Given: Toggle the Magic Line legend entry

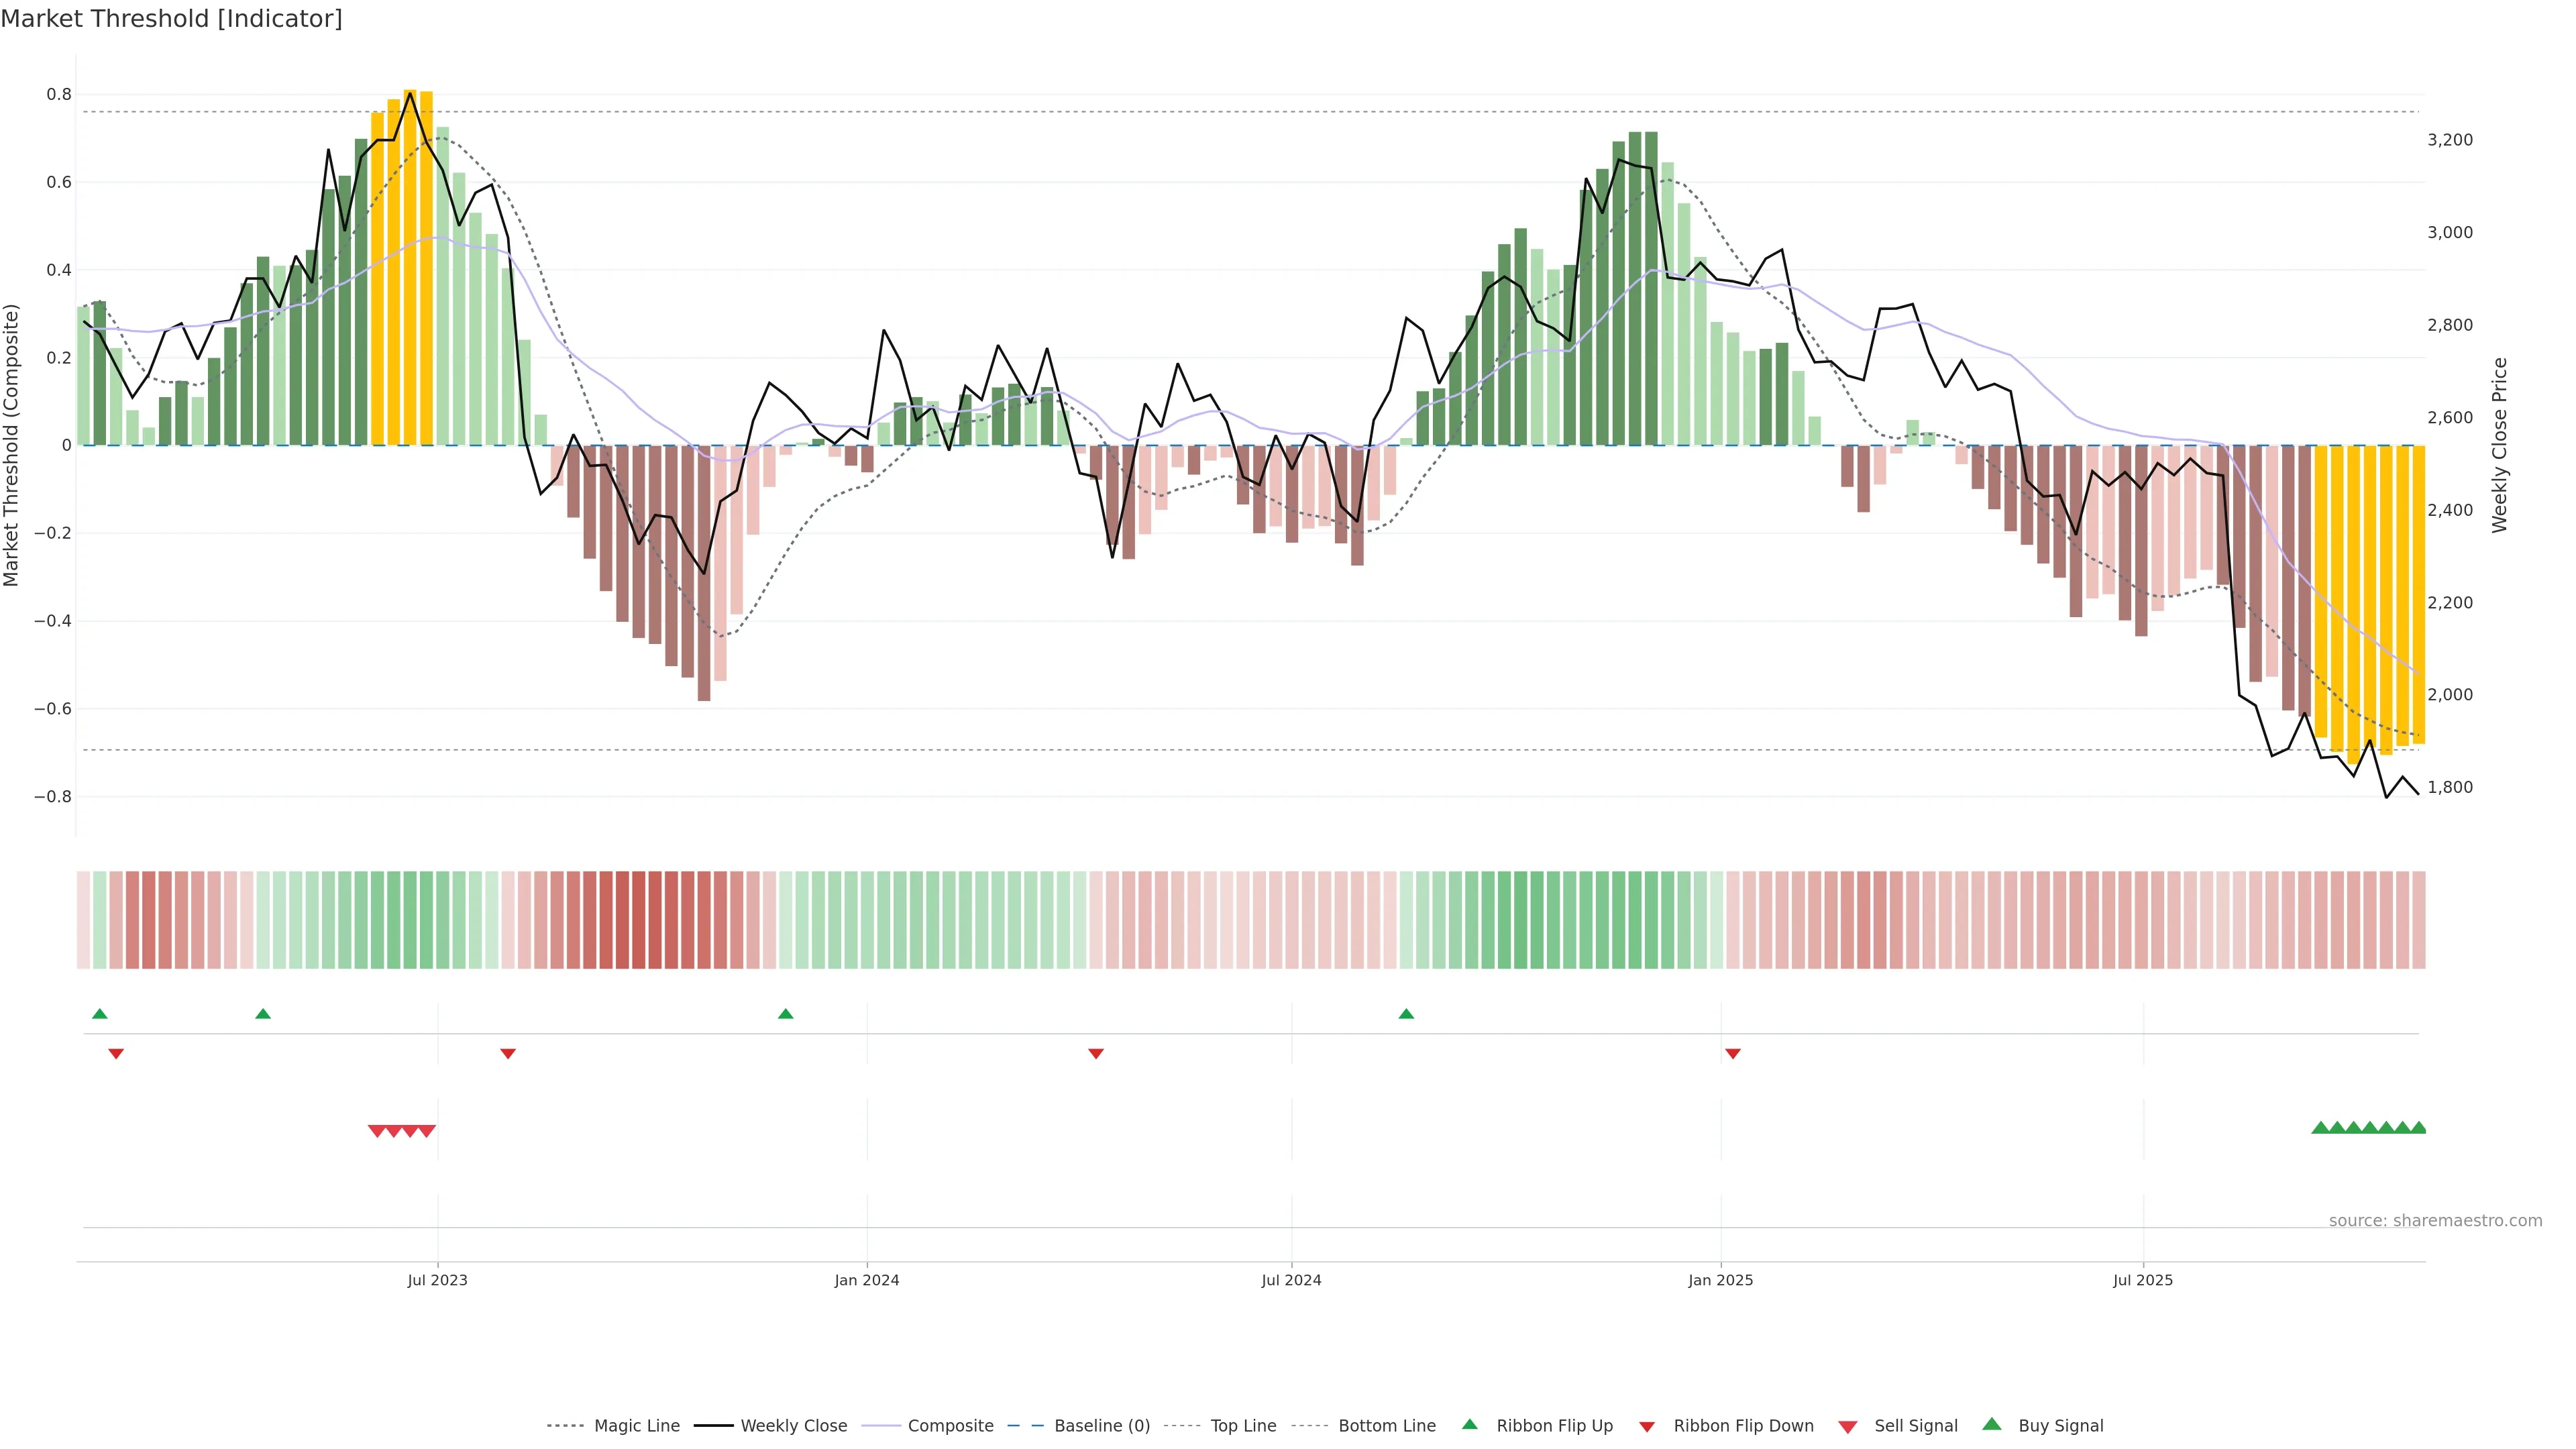Looking at the screenshot, I should coord(636,1426).
